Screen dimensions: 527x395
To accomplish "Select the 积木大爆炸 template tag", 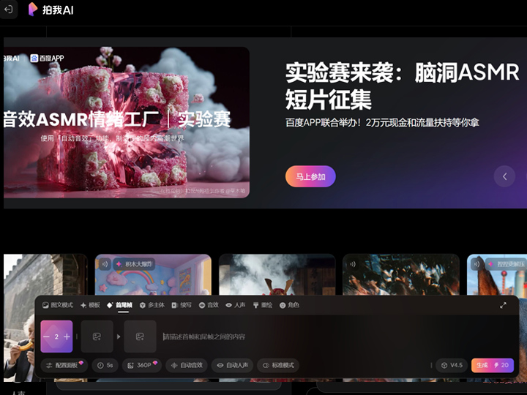I will point(134,264).
